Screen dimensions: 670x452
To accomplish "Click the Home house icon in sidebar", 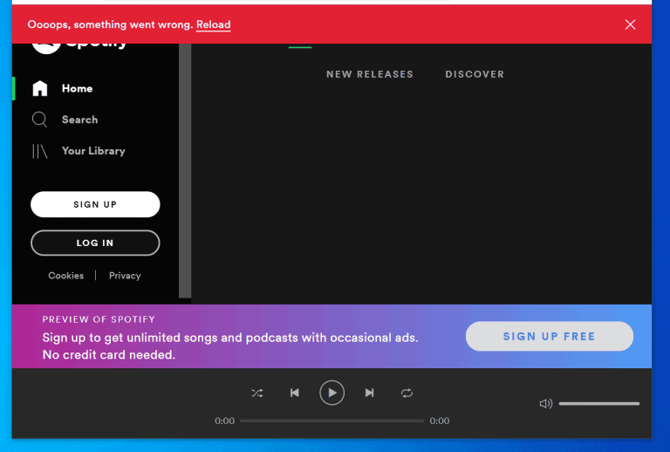I will [x=40, y=88].
